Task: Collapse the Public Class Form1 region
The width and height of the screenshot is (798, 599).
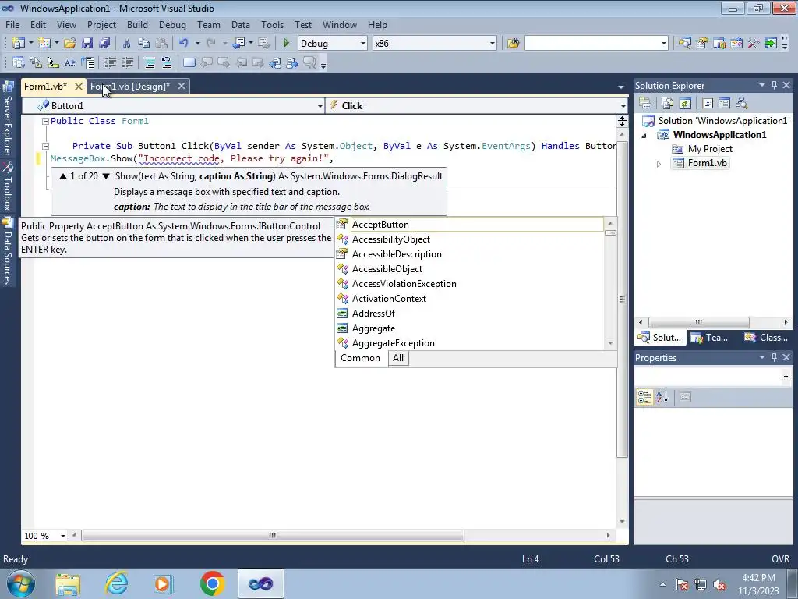Action: (x=45, y=121)
